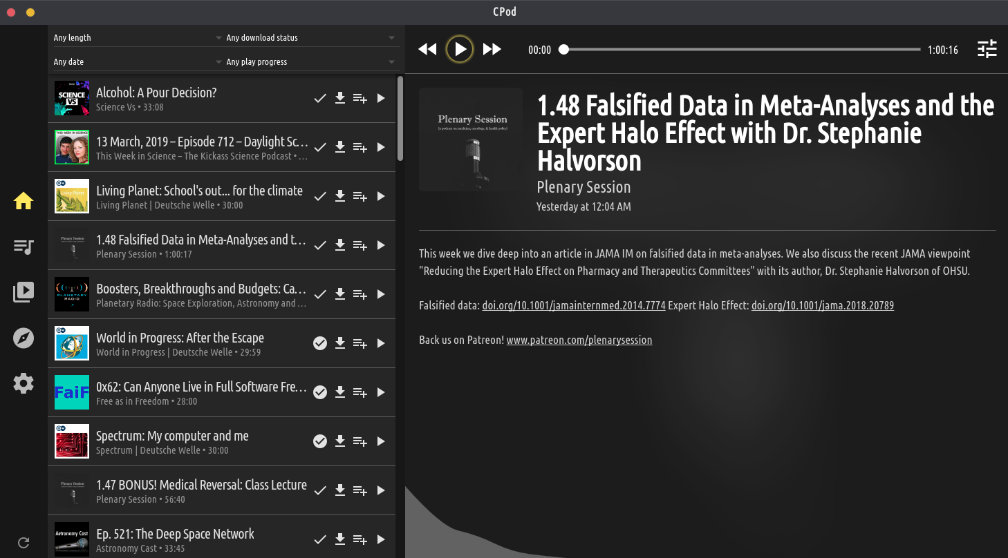
Task: Open Settings via the gear icon
Action: click(24, 383)
